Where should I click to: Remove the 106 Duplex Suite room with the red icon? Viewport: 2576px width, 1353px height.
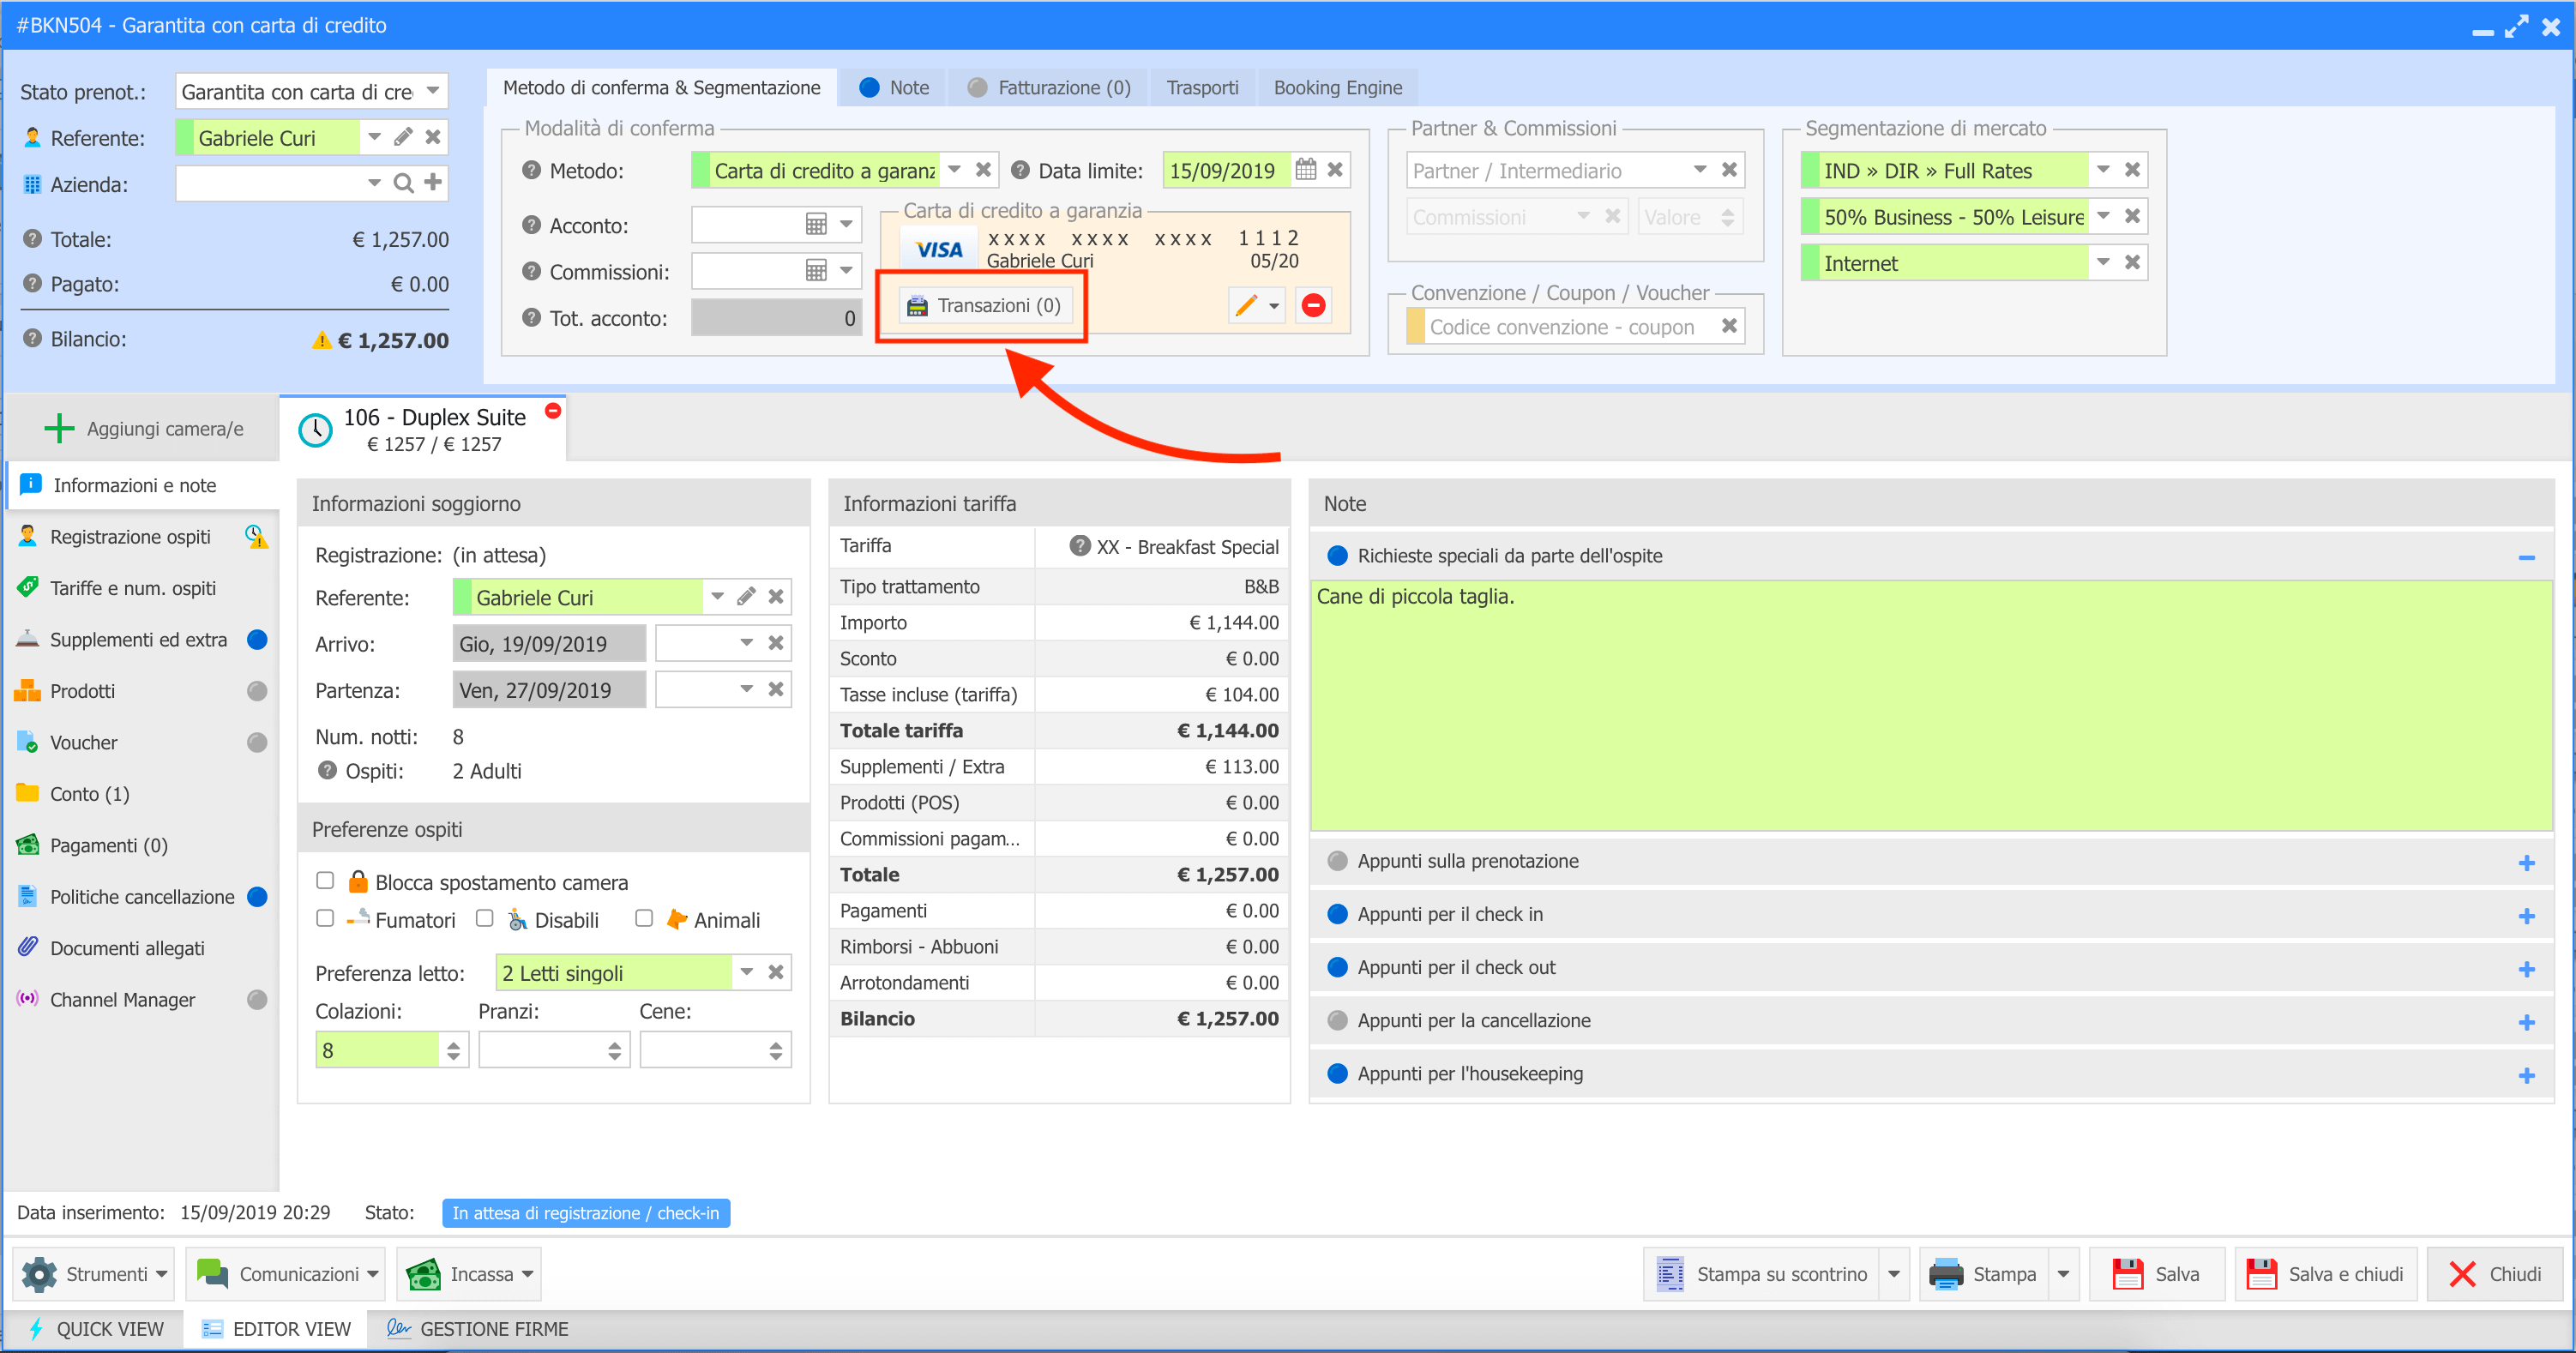point(553,411)
